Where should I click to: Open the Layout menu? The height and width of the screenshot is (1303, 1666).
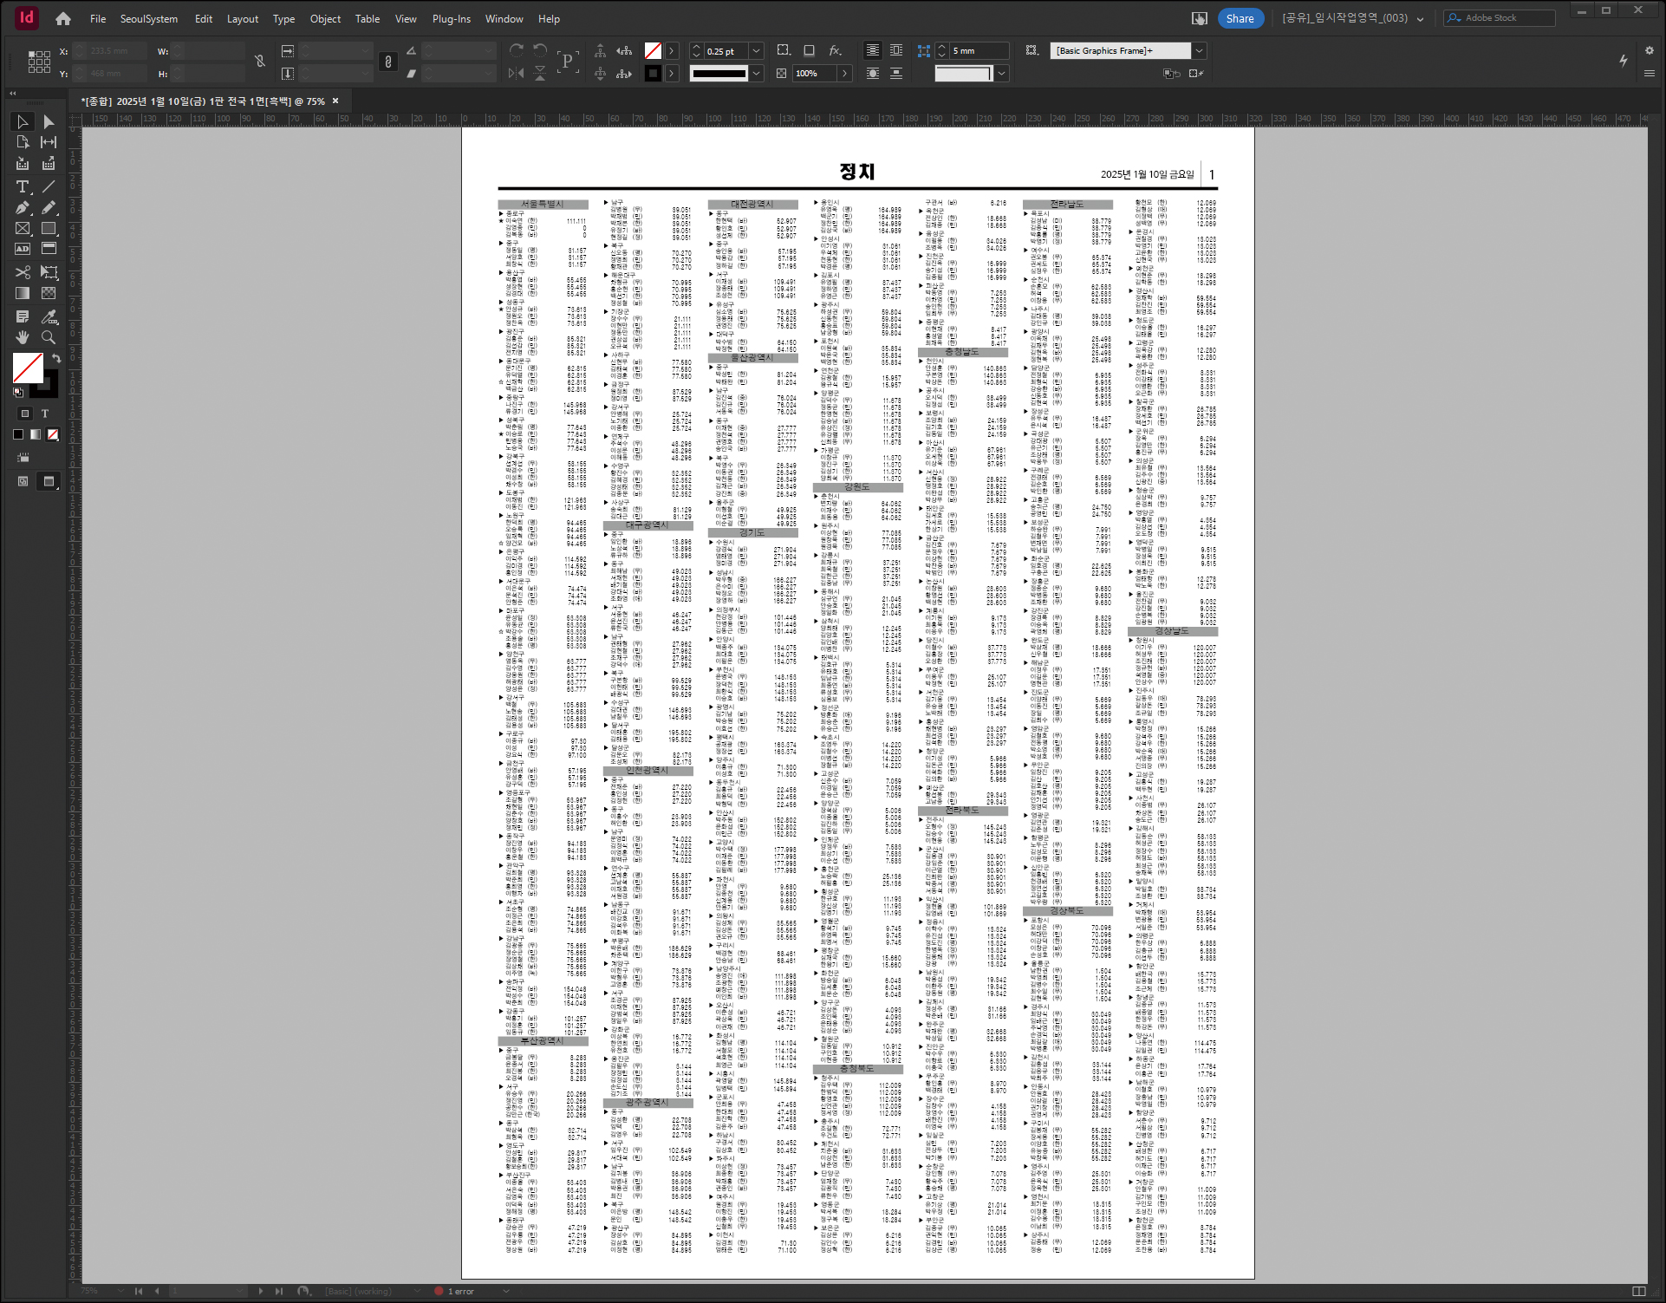[243, 18]
